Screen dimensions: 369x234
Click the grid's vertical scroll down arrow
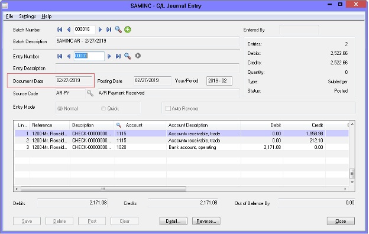pyautogui.click(x=352, y=182)
